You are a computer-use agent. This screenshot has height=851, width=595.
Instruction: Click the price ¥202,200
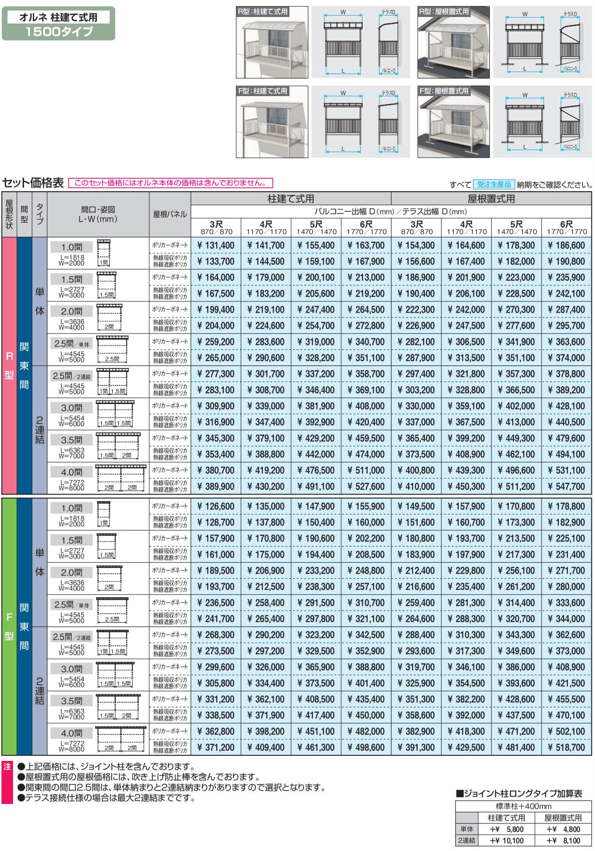[366, 539]
